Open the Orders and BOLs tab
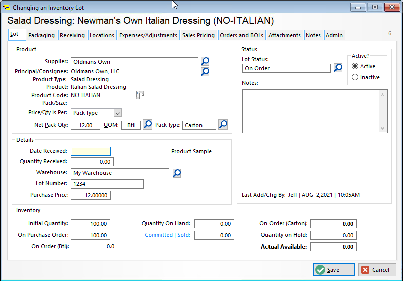This screenshot has width=403, height=281. pyautogui.click(x=242, y=35)
